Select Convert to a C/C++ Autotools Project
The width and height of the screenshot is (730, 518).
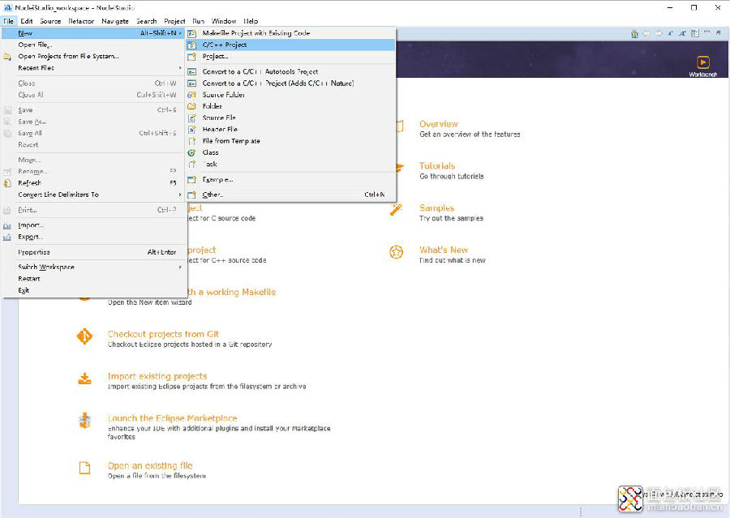pos(291,72)
